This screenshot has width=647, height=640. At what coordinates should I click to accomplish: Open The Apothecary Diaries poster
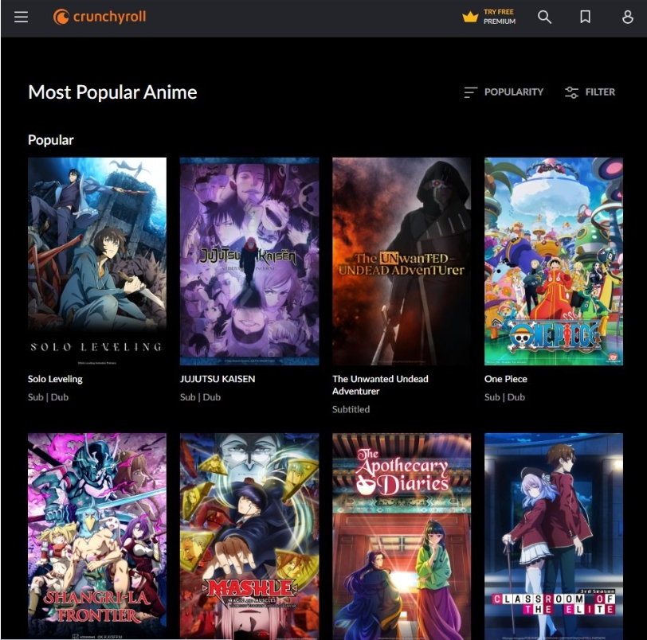coord(402,533)
